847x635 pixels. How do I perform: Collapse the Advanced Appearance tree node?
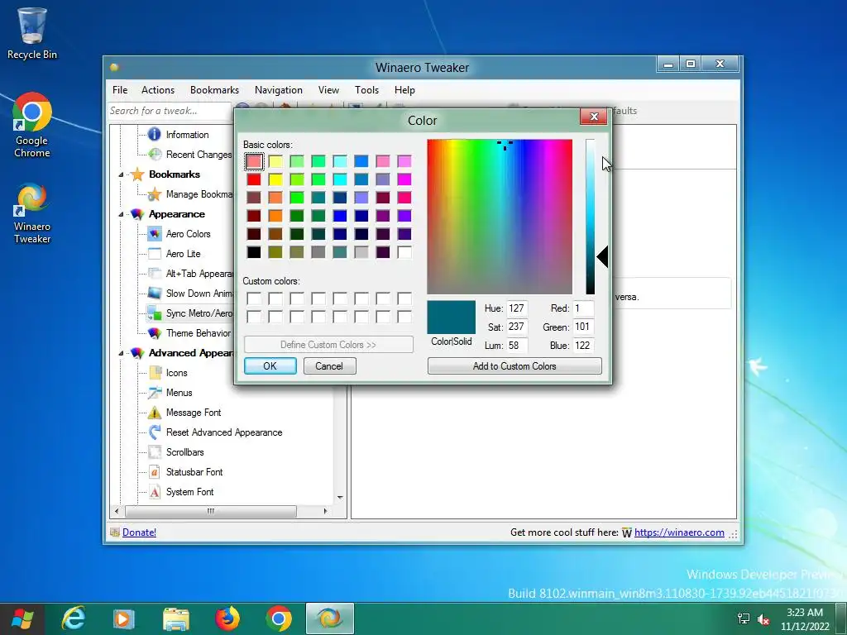coord(121,353)
